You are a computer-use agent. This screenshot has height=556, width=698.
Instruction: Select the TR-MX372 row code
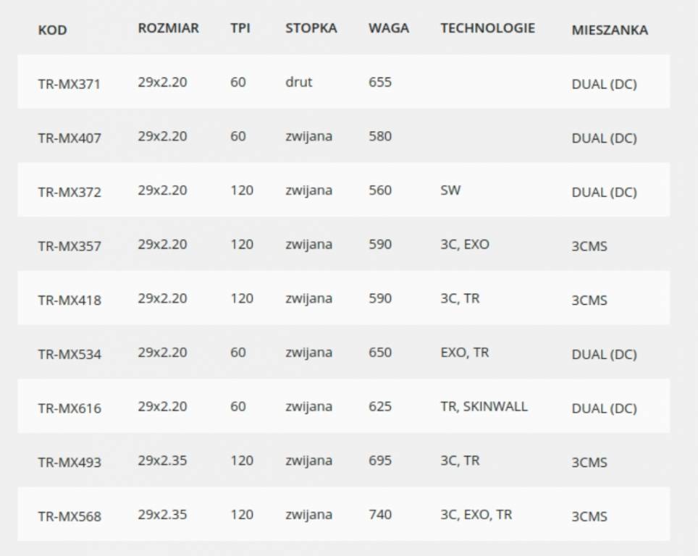(x=70, y=193)
